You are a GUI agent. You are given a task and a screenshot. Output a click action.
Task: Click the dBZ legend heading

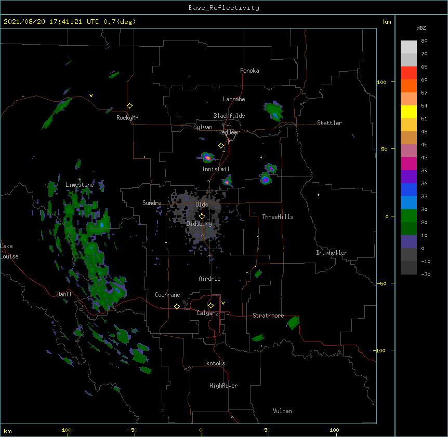(421, 28)
